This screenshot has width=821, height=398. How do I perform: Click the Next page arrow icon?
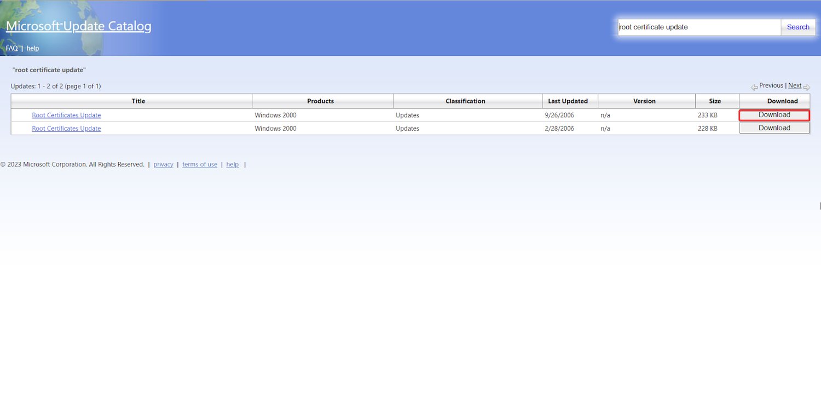tap(807, 87)
